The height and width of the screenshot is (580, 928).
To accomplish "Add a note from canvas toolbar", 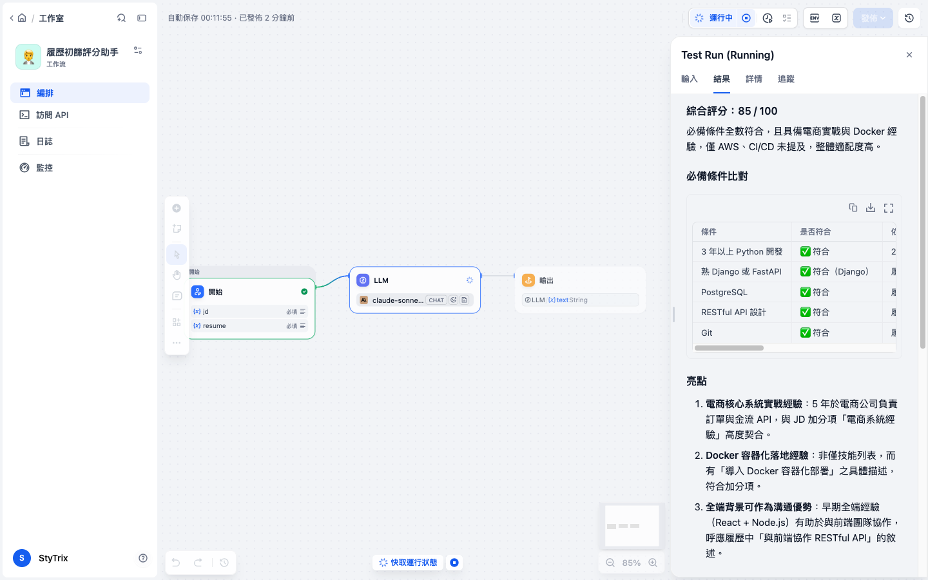I will pyautogui.click(x=177, y=229).
